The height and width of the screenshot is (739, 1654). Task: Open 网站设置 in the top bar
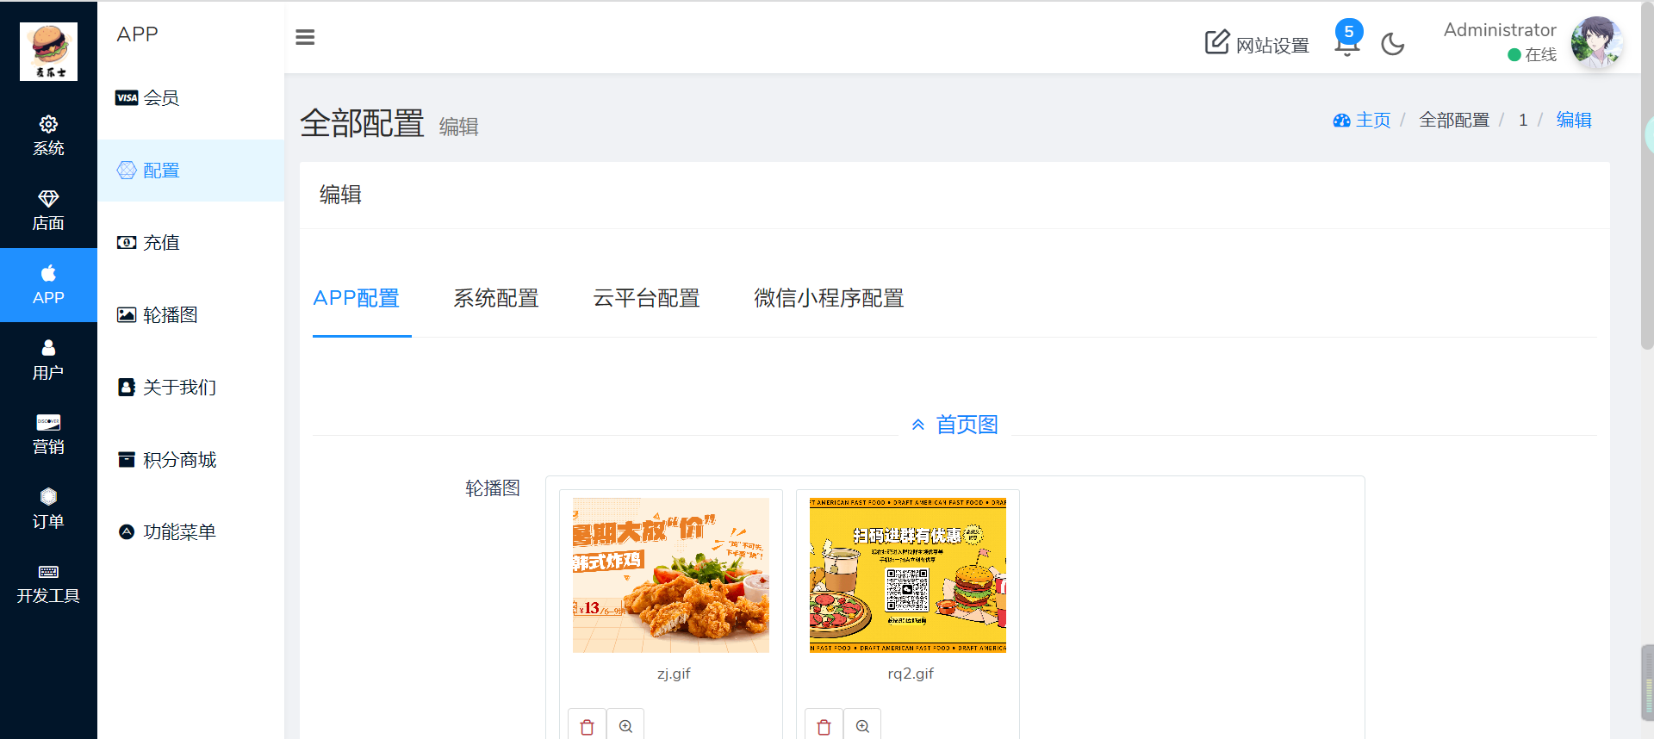(x=1257, y=44)
